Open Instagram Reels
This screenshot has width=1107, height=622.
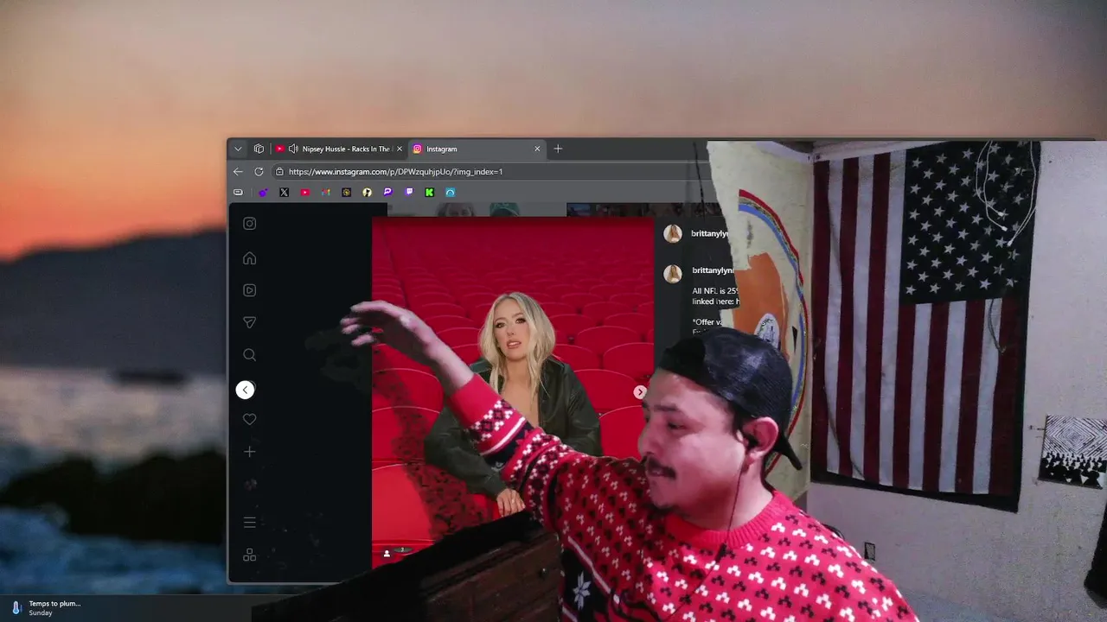[x=249, y=290]
